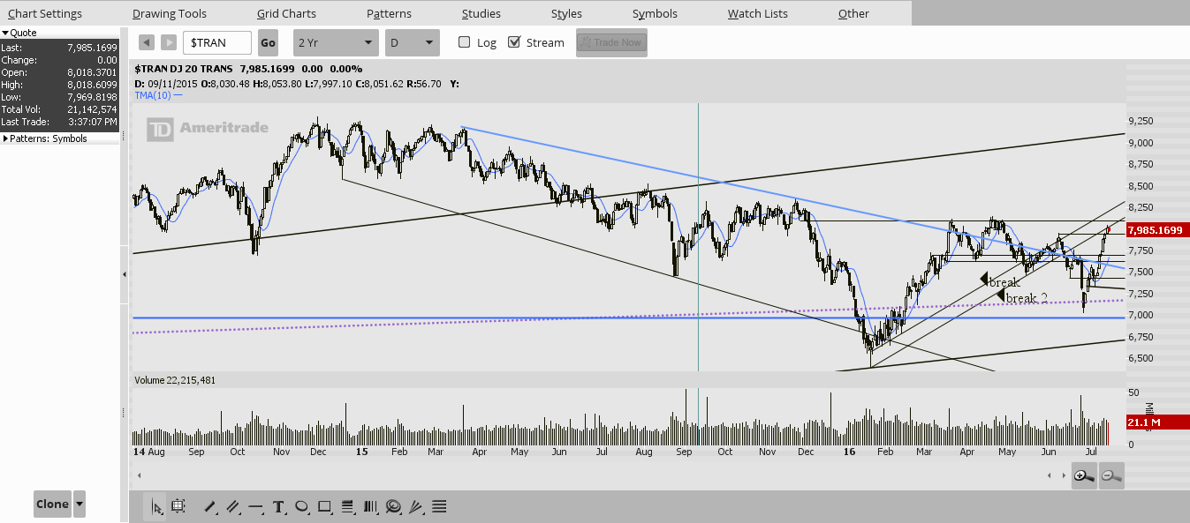Open the Watch Lists menu
The width and height of the screenshot is (1190, 523).
click(758, 13)
